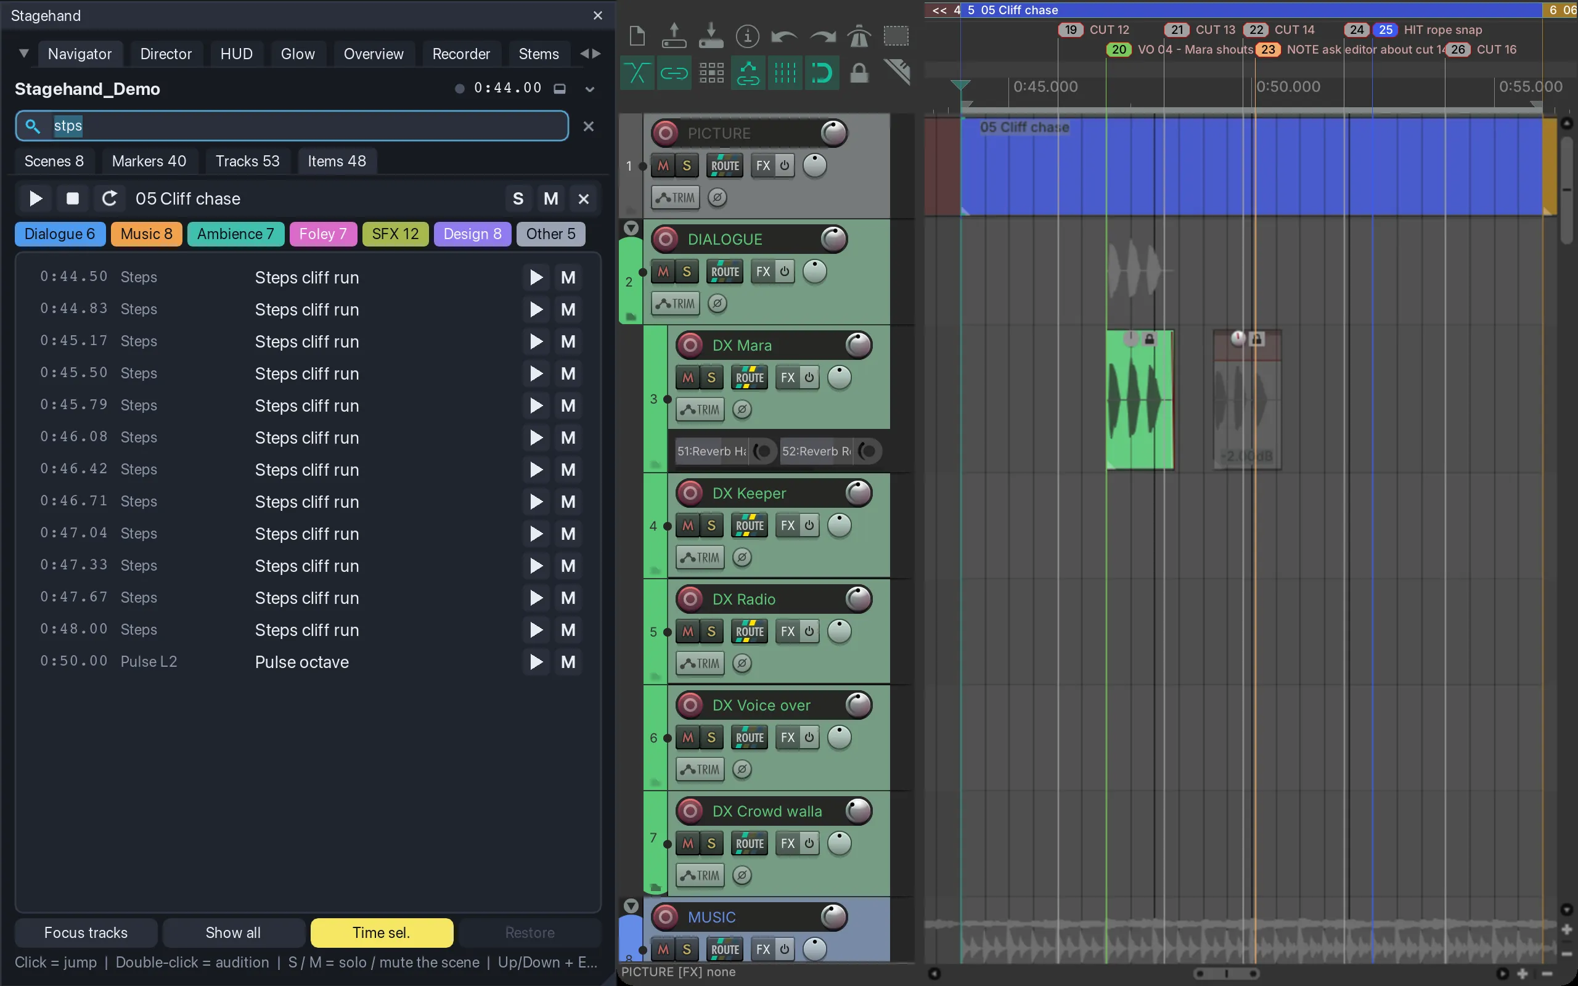Image resolution: width=1578 pixels, height=986 pixels.
Task: Toggle item grouping link icon
Action: (x=674, y=73)
